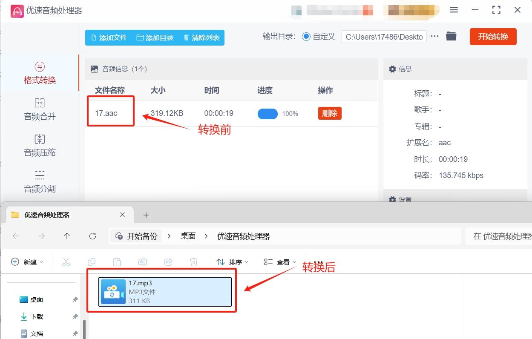Image resolution: width=532 pixels, height=339 pixels.
Task: Click the 删除 button for 17.aac
Action: [x=329, y=113]
